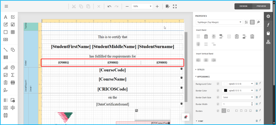
Task: Open the Border Color black swatch
Action: tap(225, 90)
